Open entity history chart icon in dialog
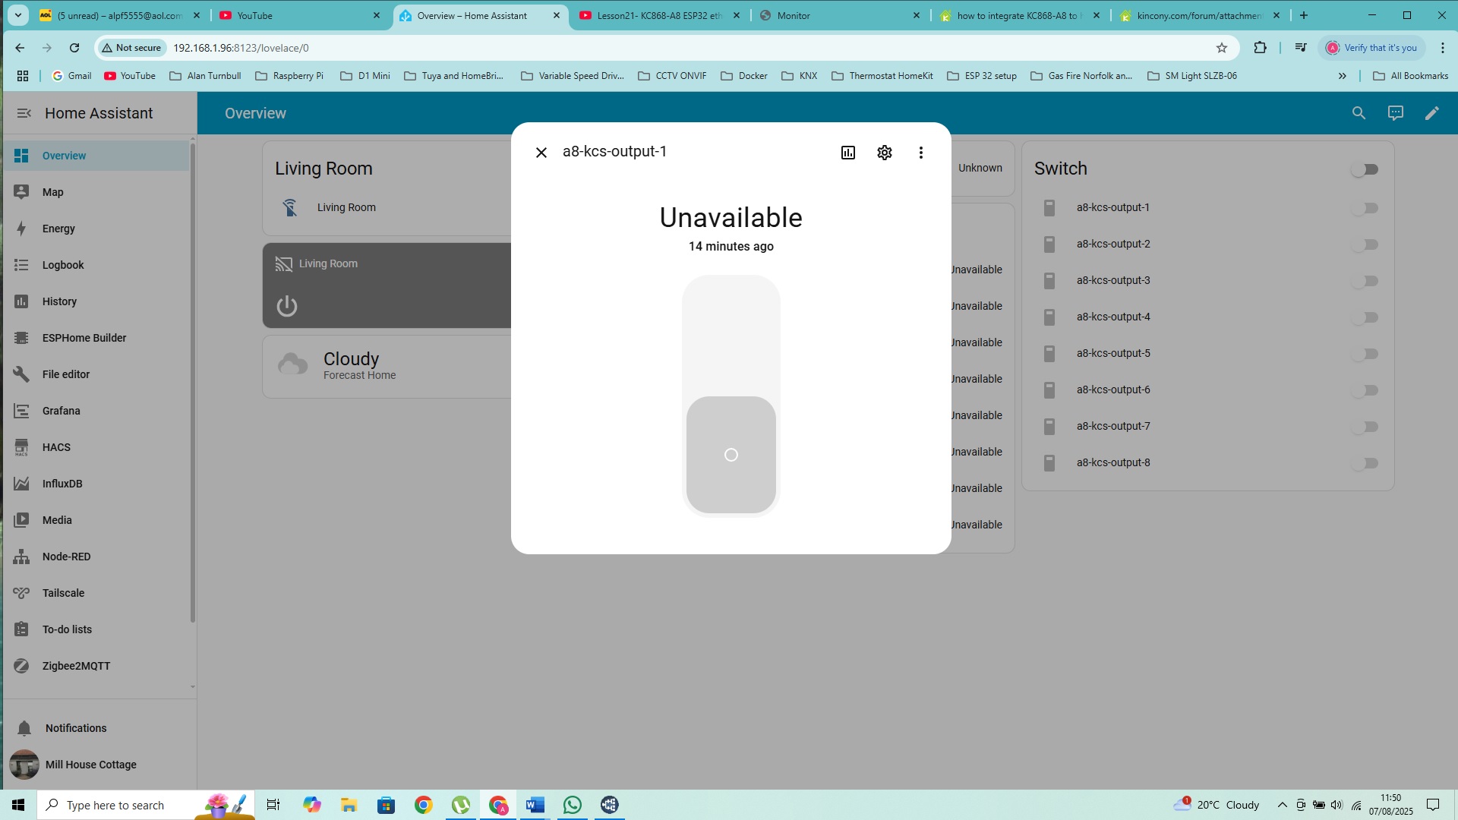 tap(848, 153)
